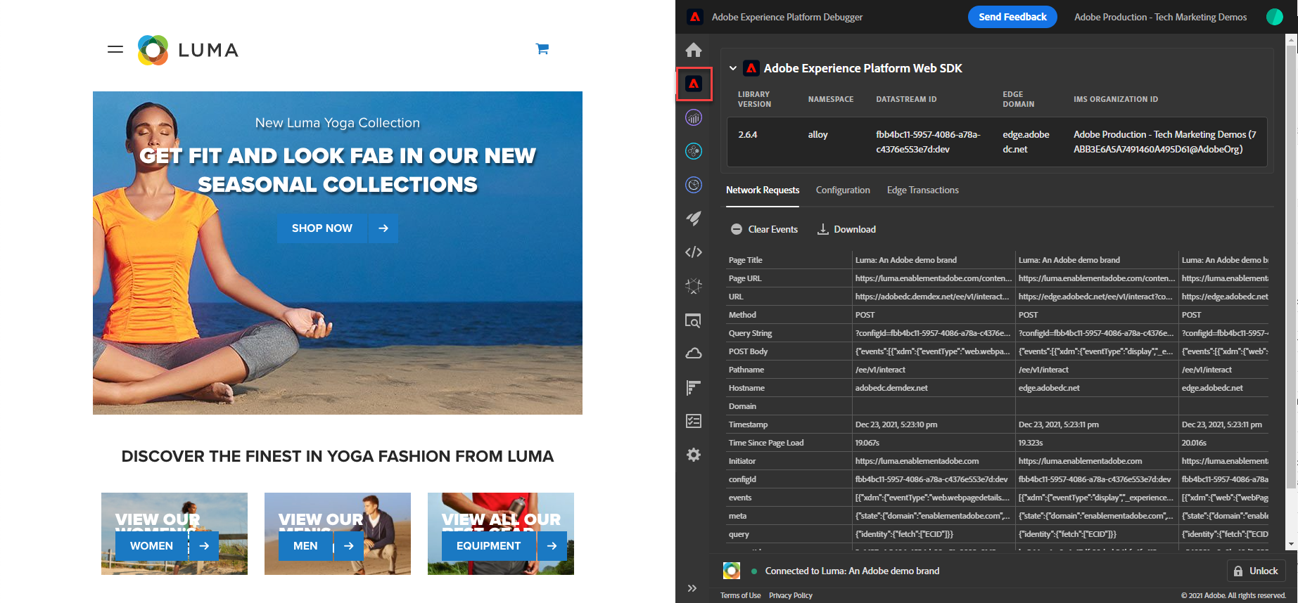The image size is (1298, 603).
Task: Open the Audience Manager sidebar icon
Action: 694,185
